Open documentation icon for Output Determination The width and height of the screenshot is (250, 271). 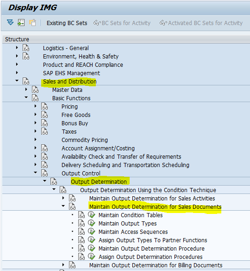(54, 181)
